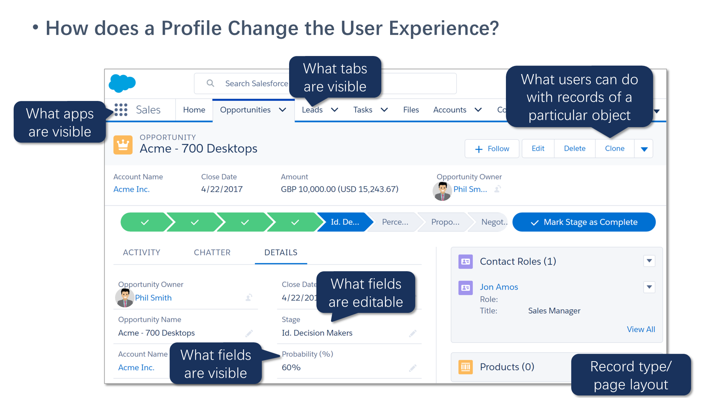
Task: Click View All in Contact Roles
Action: 641,329
